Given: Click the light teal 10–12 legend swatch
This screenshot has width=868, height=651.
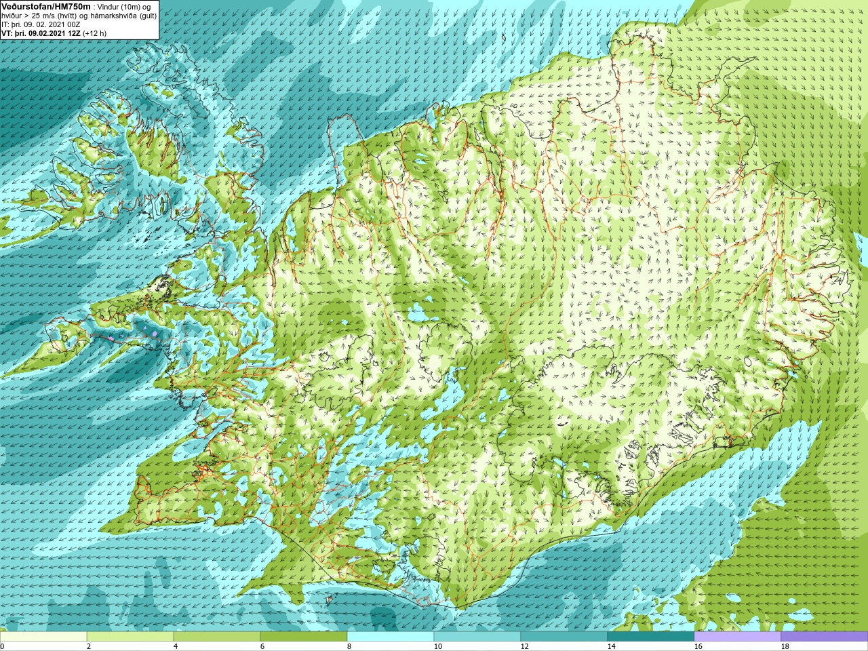Looking at the screenshot, I should point(477,637).
